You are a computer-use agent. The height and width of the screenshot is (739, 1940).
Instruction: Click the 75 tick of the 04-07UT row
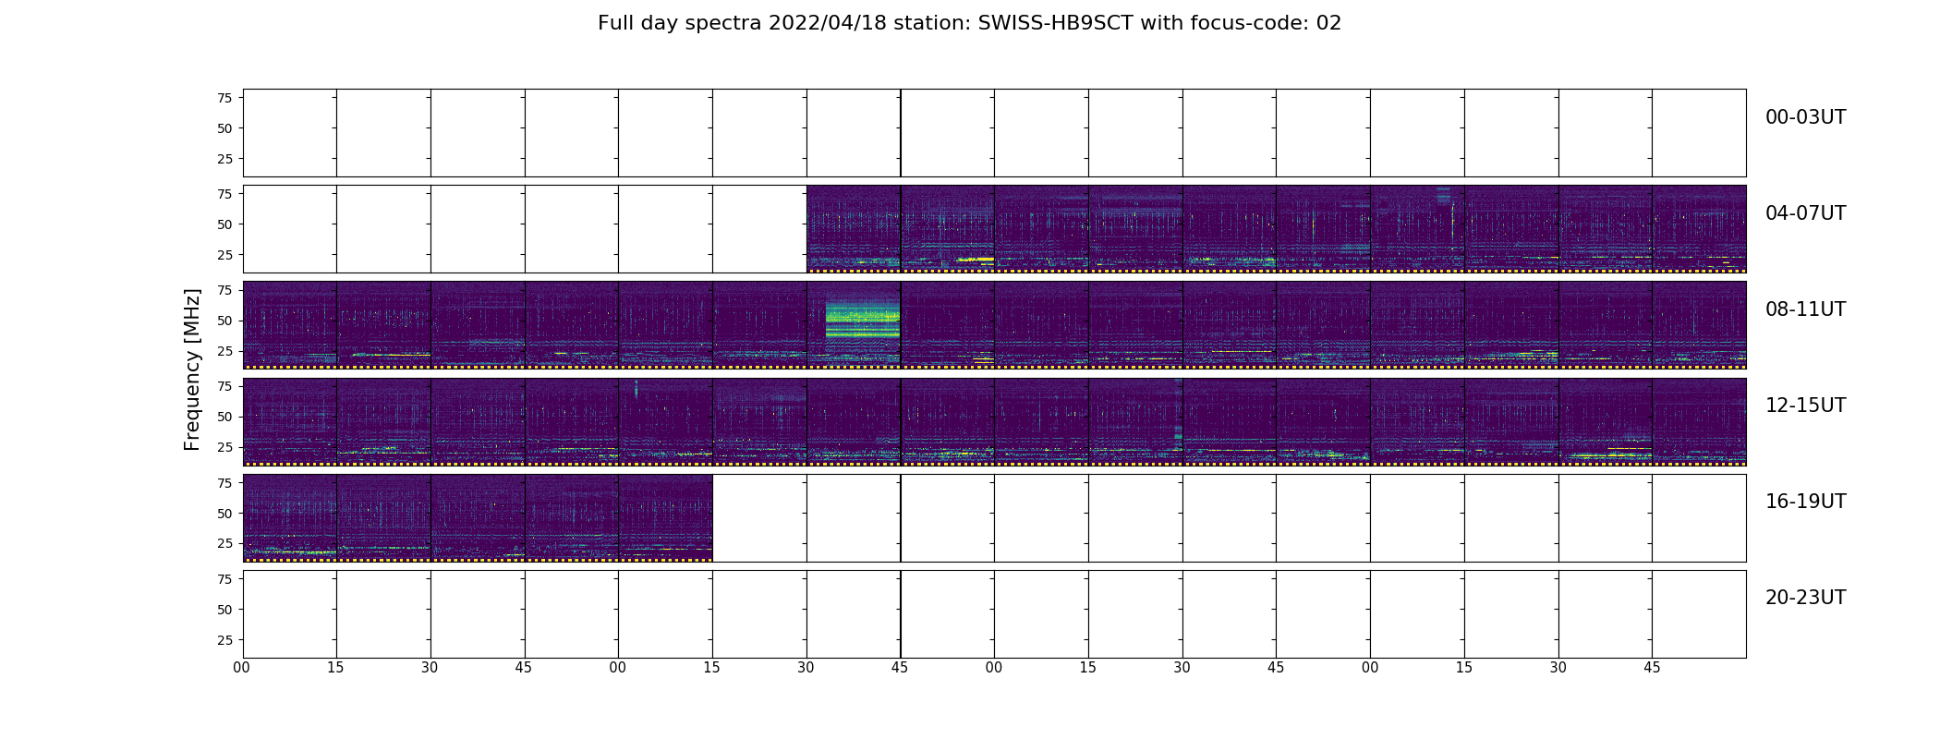(224, 194)
